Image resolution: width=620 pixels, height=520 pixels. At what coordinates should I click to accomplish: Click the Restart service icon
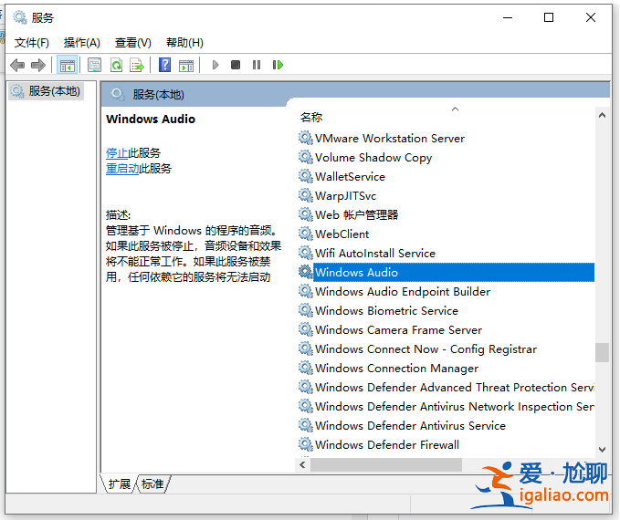278,65
